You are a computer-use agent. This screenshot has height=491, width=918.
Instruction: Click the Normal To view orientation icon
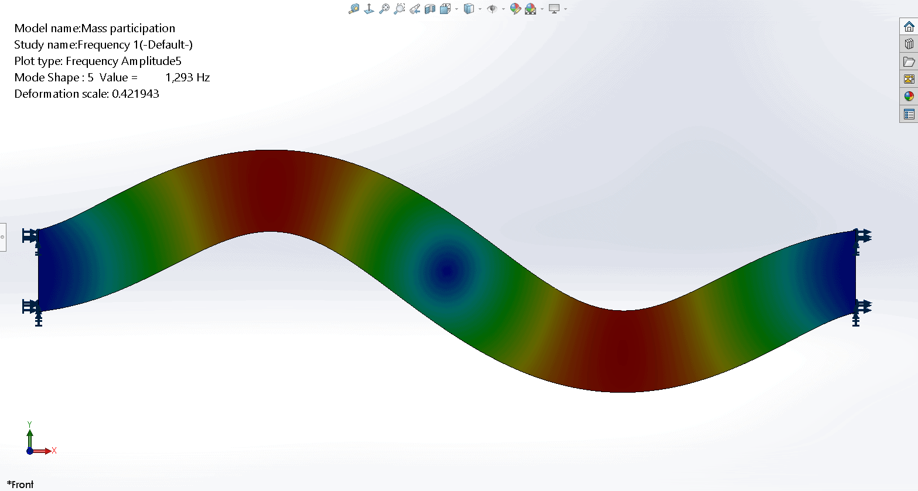pos(369,9)
